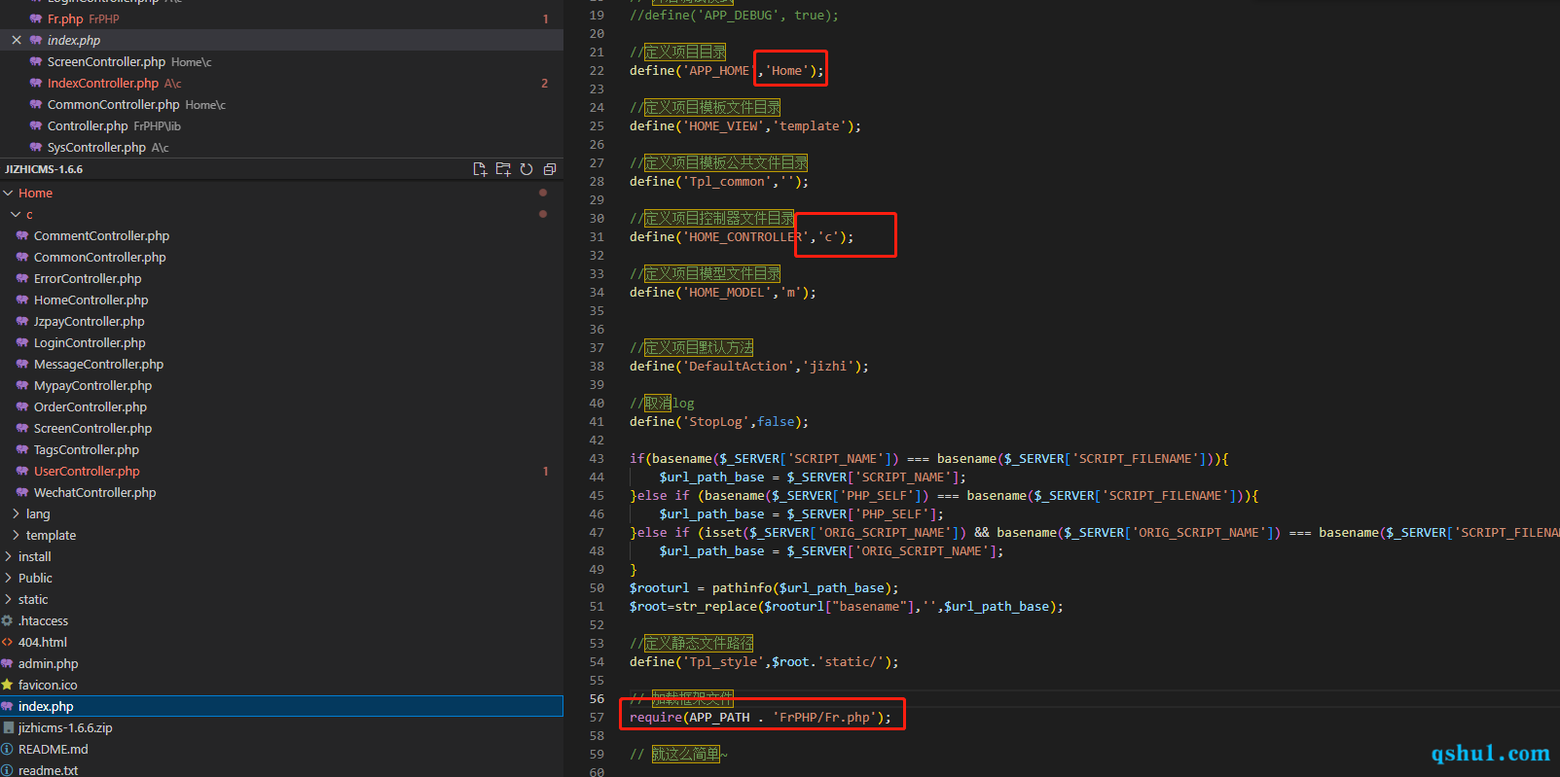
Task: Click the HTML icon beside 404.html
Action: [x=7, y=642]
